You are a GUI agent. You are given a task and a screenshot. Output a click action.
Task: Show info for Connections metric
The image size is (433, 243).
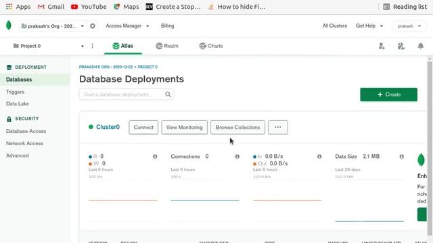coord(237,157)
